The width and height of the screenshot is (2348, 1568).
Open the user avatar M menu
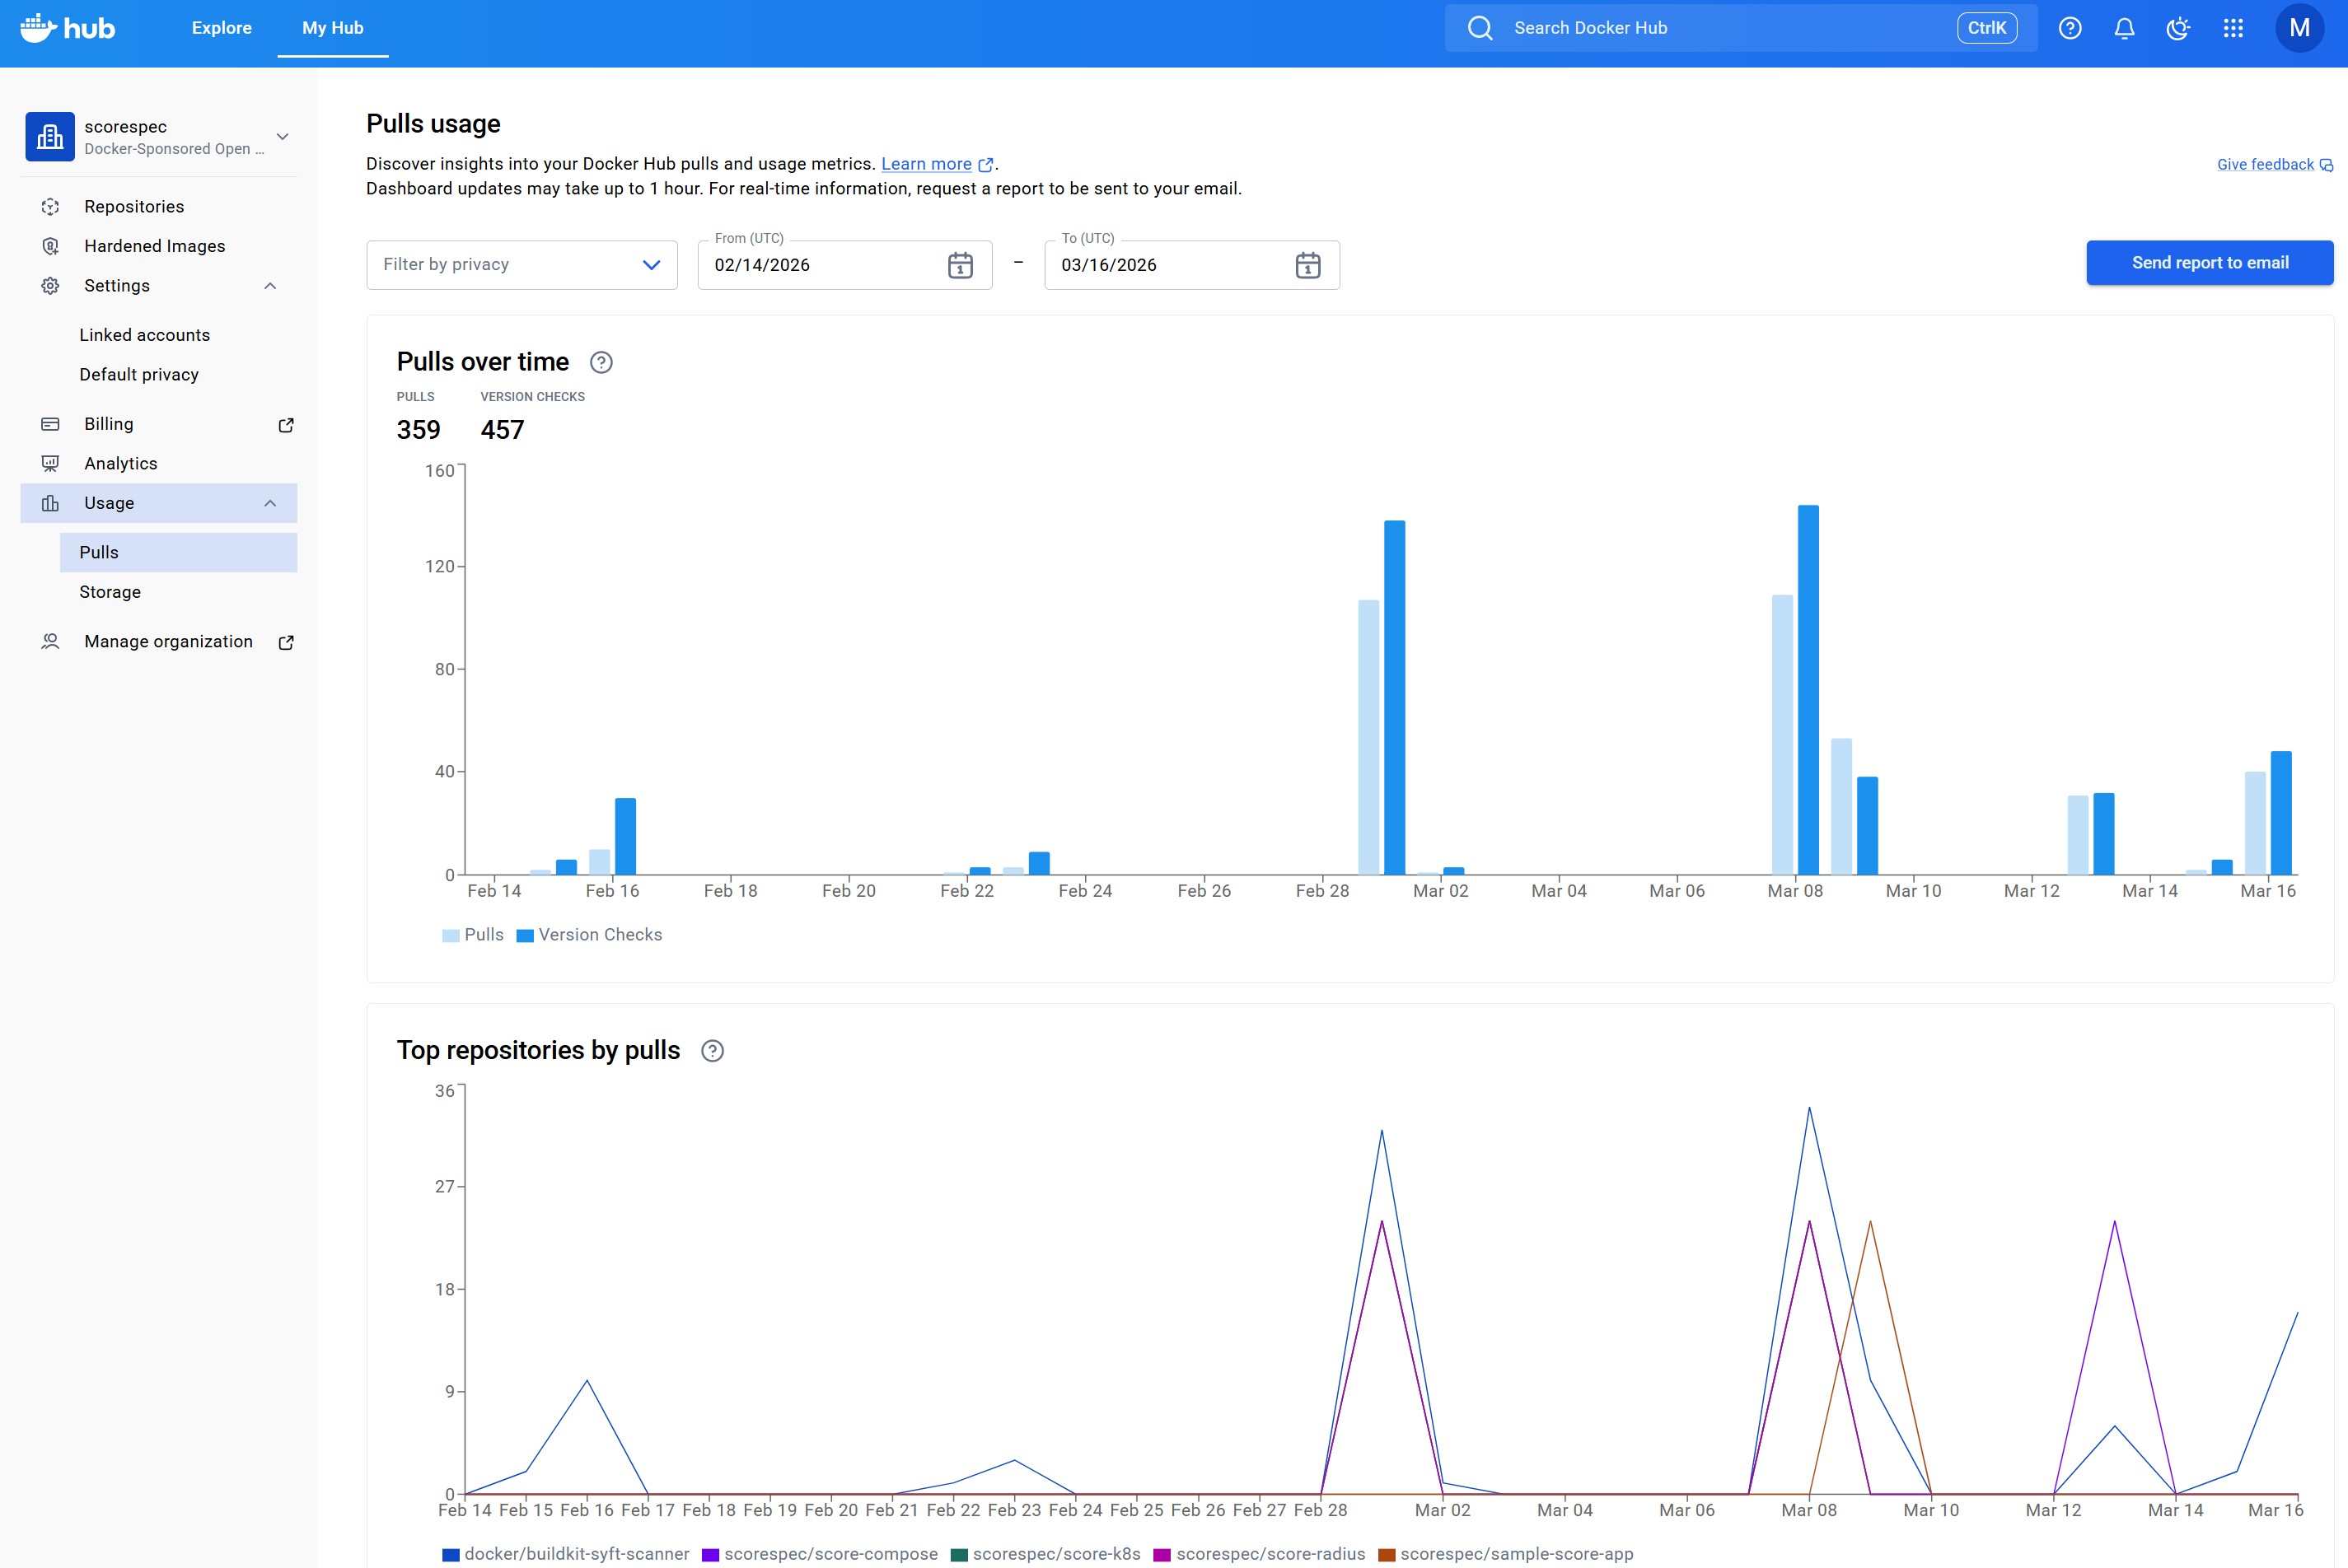click(2299, 28)
